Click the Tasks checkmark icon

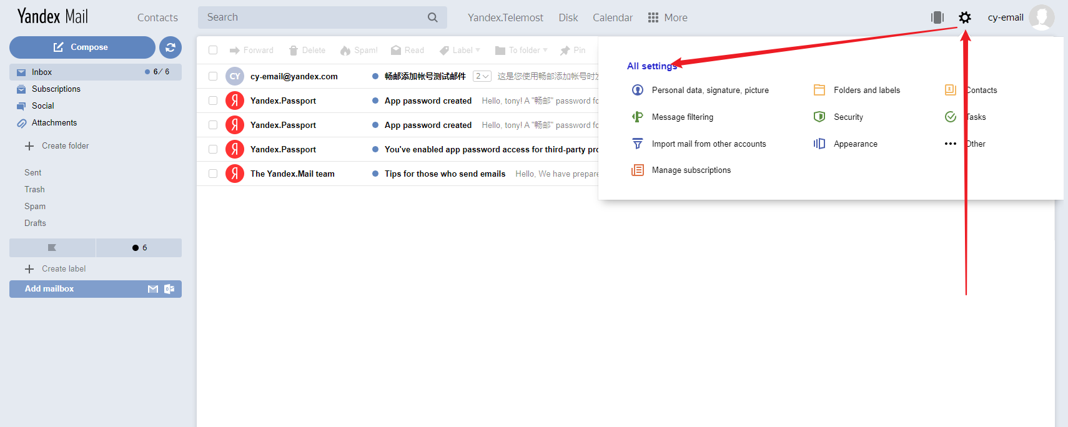951,117
